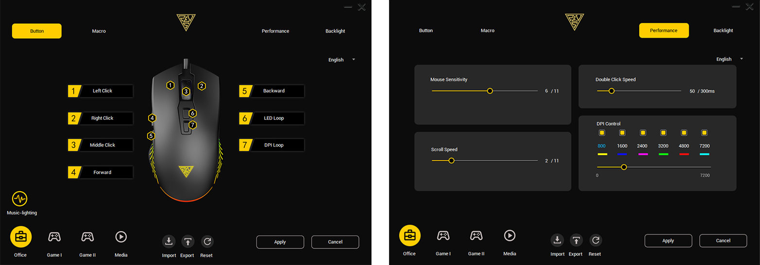
Task: Open the Music-lighting feature icon
Action: 20,199
